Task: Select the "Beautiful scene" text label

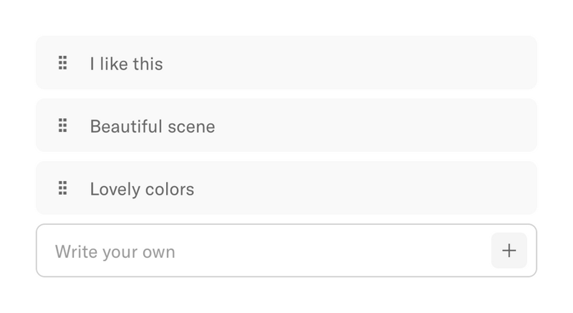Action: (152, 127)
